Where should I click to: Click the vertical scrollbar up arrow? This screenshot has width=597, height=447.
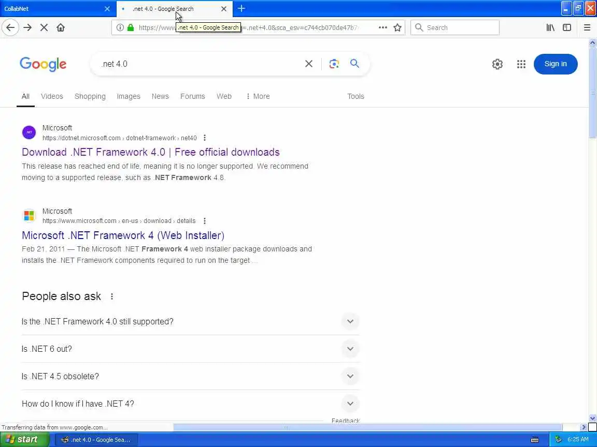tap(592, 42)
